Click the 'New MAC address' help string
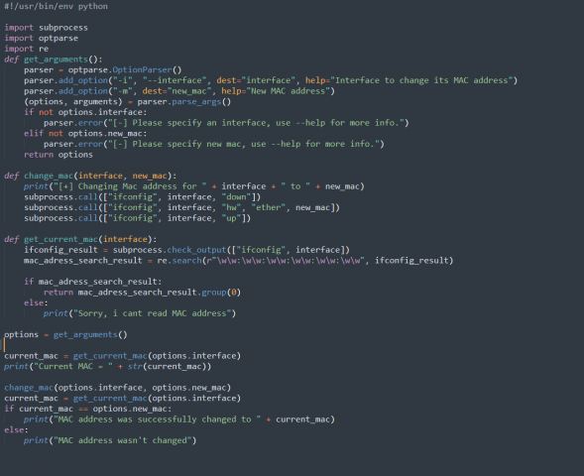Image resolution: width=584 pixels, height=476 pixels. point(288,91)
